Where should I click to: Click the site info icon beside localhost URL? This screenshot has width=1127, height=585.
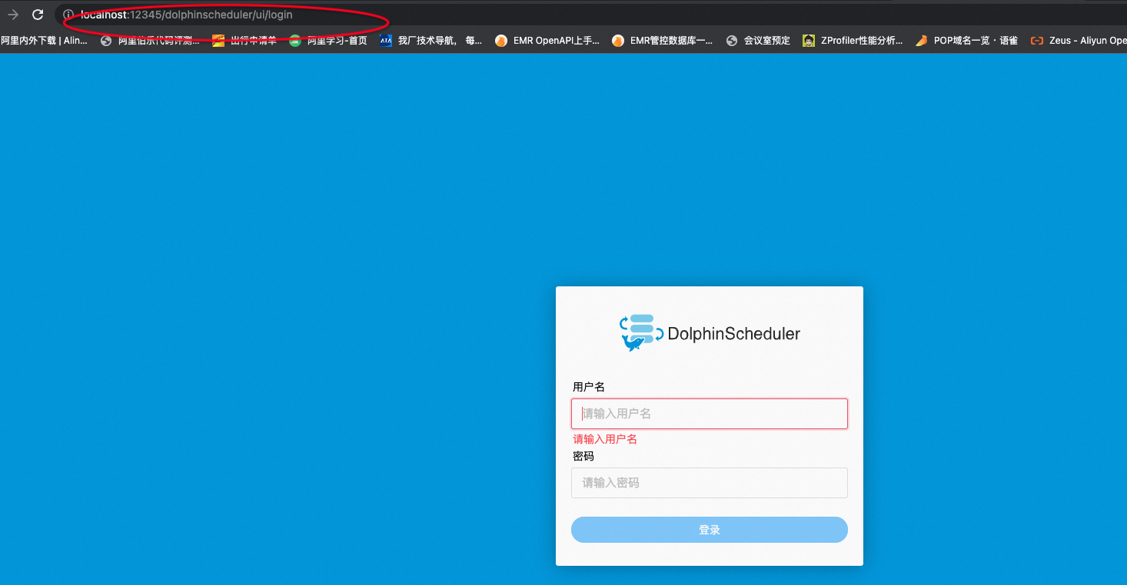coord(68,15)
